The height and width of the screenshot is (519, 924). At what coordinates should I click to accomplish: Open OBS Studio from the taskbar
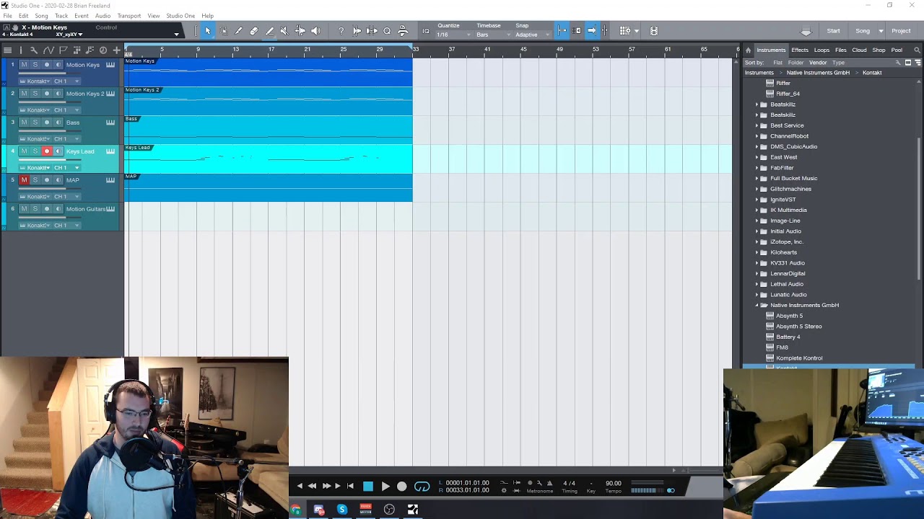(389, 510)
